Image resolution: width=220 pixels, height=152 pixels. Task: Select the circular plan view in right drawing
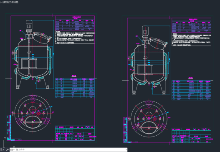(x=149, y=119)
